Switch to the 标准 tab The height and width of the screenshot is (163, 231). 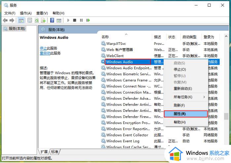point(55,152)
